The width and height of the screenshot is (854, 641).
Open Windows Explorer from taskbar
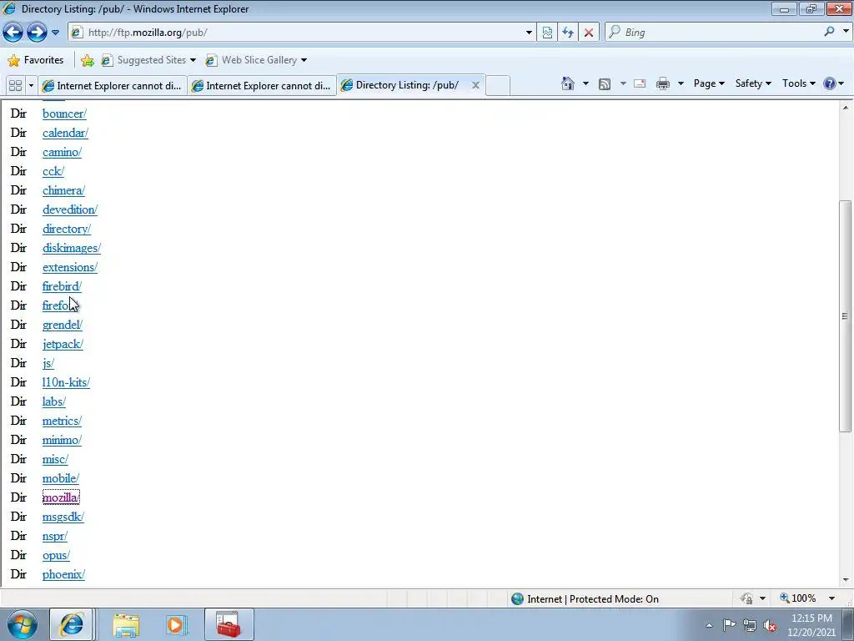[x=126, y=624]
